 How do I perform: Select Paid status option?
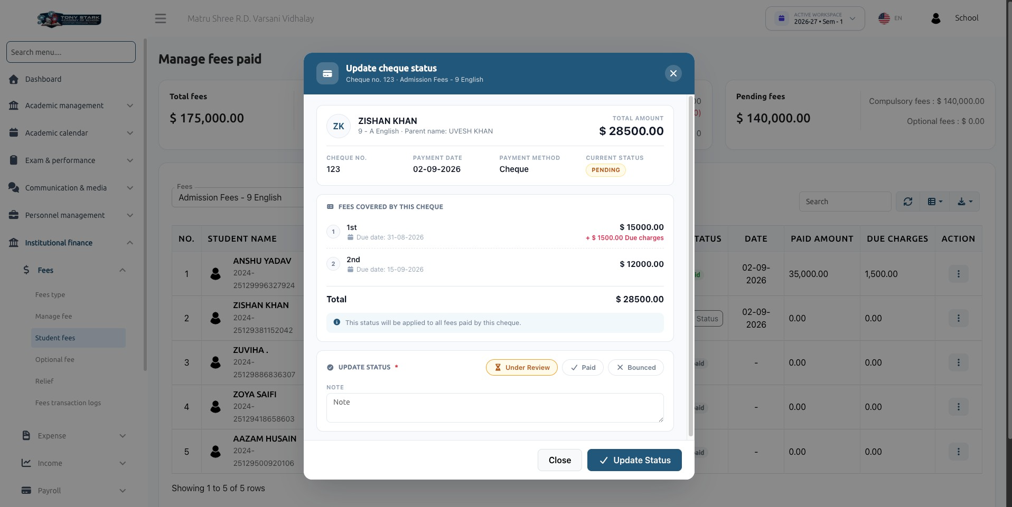click(x=583, y=368)
